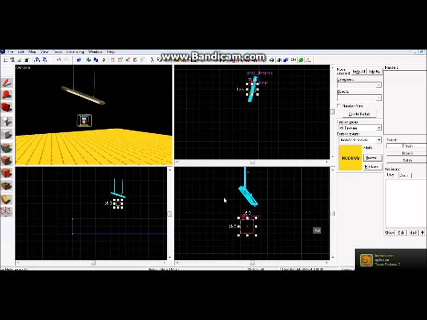The image size is (427, 320).
Task: Click the toWorld button
Action: (359, 71)
